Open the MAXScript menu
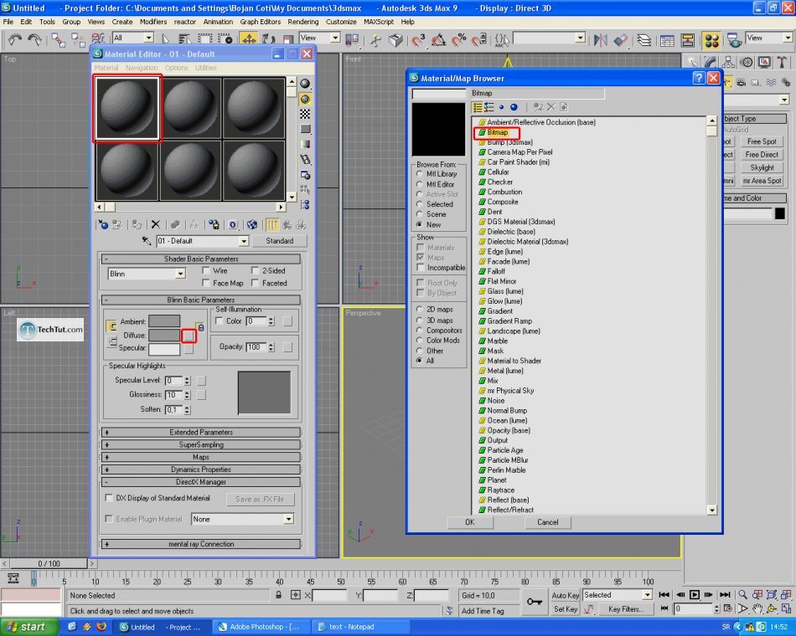 pos(378,22)
